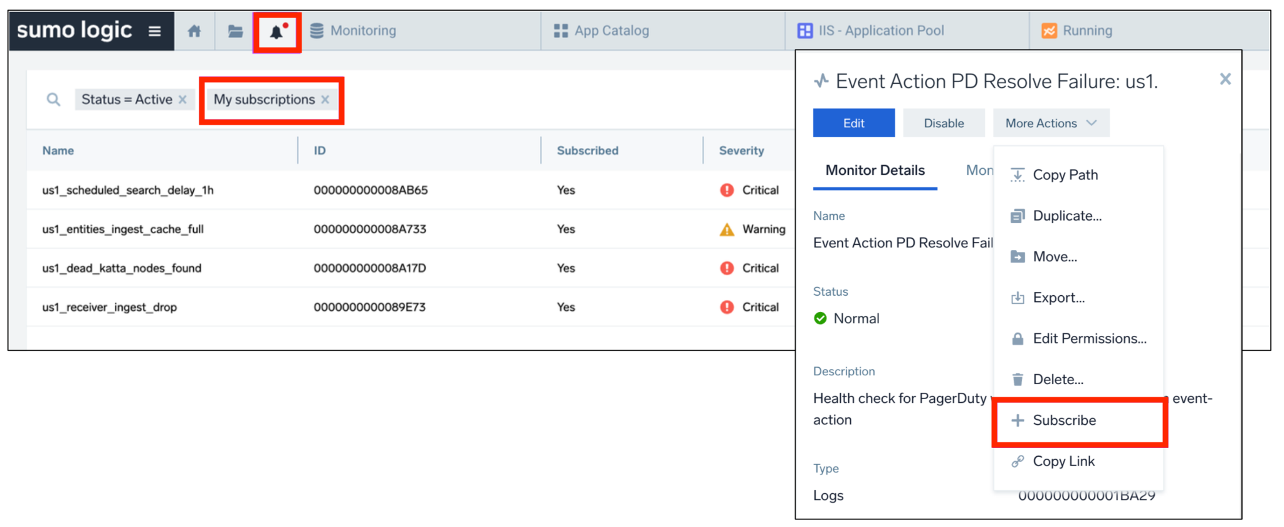Remove the Status = Active filter
Viewport: 1284px width, 527px height.
coord(182,100)
